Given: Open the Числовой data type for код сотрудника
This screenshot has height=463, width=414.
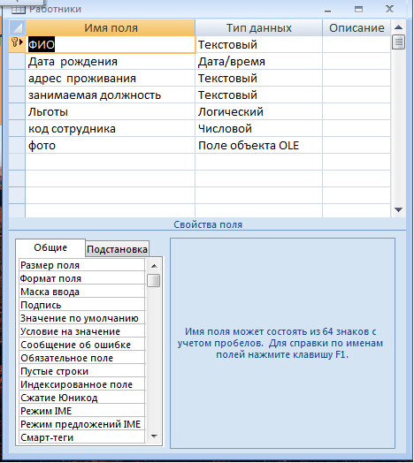Looking at the screenshot, I should tap(258, 129).
